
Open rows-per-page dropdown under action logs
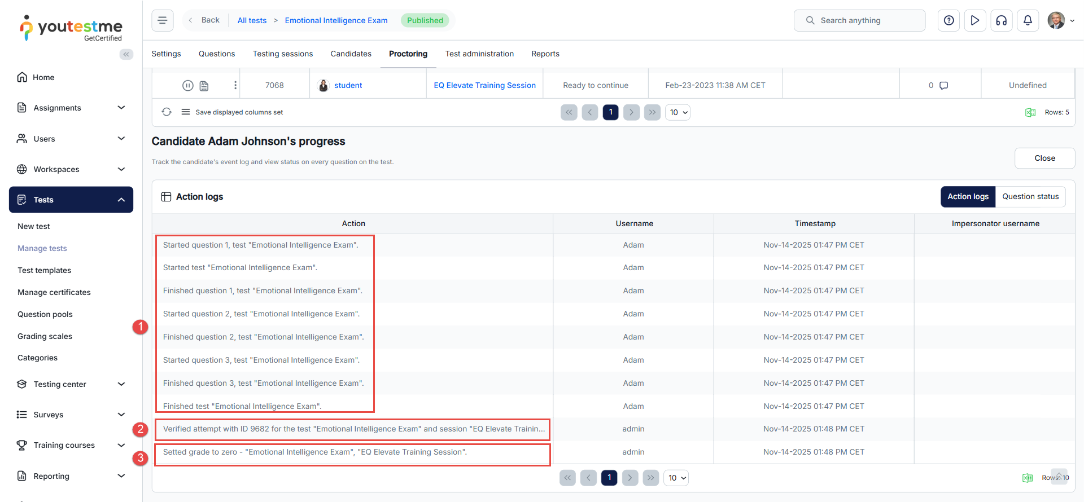pos(676,478)
